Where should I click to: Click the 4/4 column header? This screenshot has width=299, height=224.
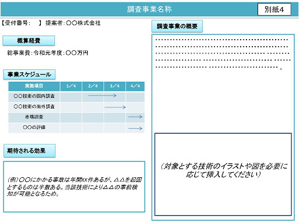point(135,86)
